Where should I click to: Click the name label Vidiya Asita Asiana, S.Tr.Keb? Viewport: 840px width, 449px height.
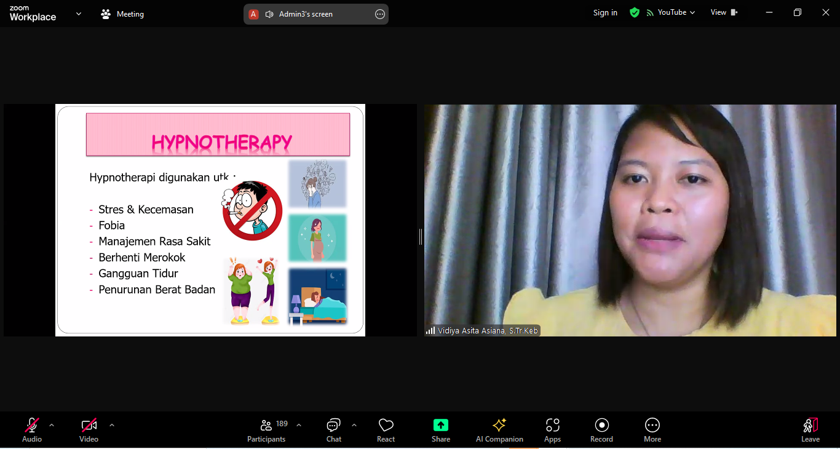(x=488, y=331)
